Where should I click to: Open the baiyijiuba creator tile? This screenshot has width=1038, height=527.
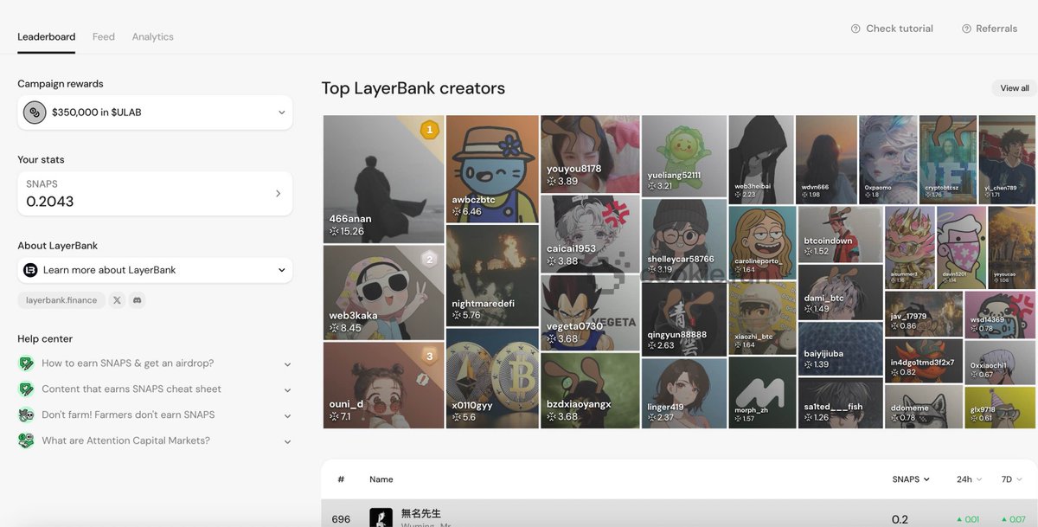pos(840,349)
